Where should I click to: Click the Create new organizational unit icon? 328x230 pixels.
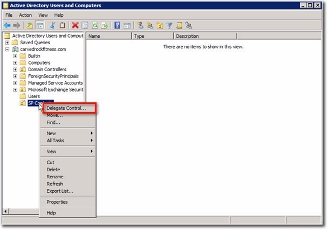click(x=160, y=25)
